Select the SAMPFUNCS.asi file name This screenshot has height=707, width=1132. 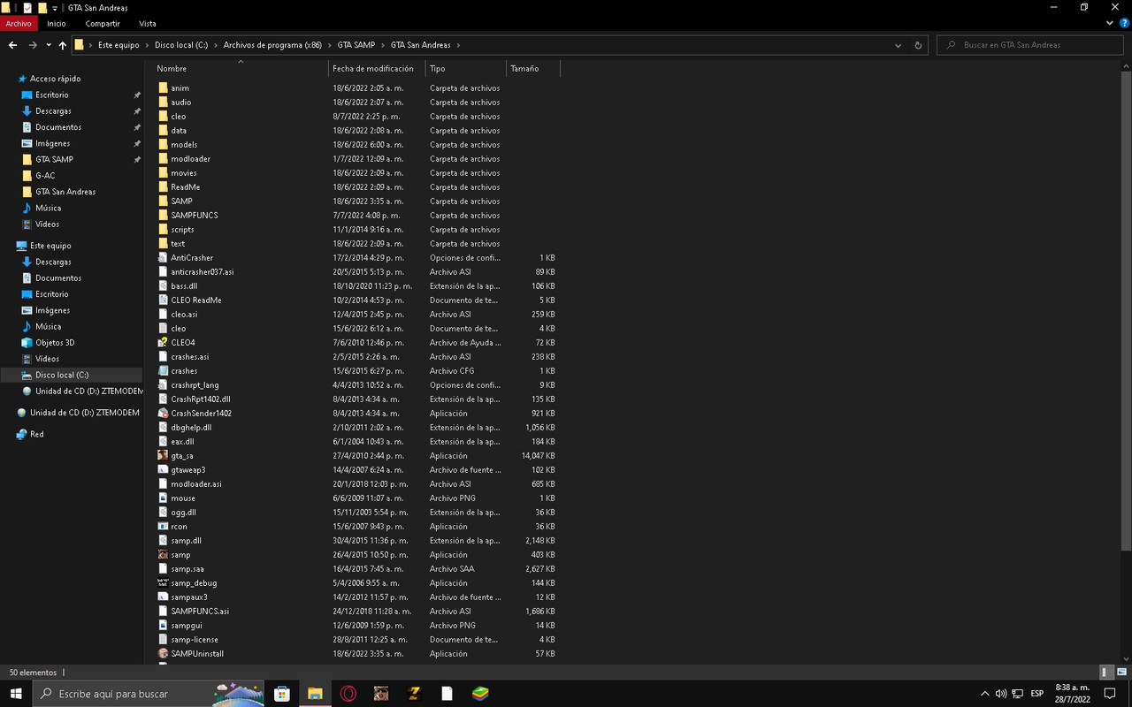200,612
